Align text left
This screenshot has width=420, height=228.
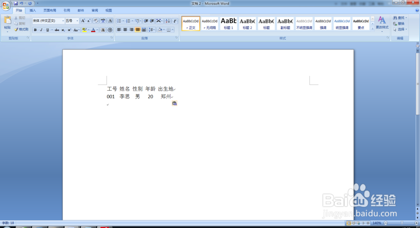coord(119,30)
